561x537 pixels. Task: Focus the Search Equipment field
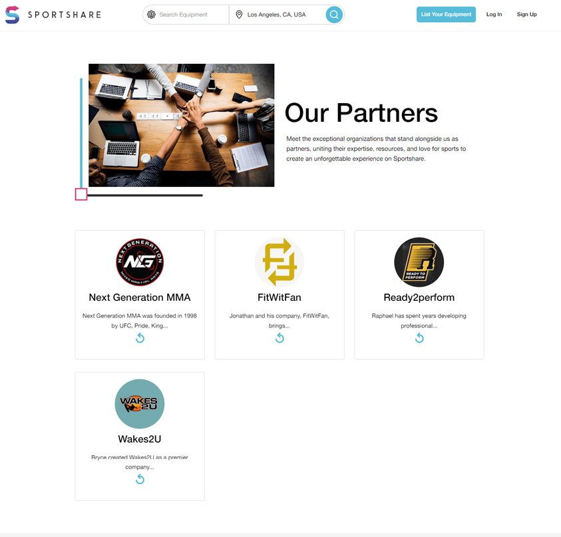click(189, 15)
